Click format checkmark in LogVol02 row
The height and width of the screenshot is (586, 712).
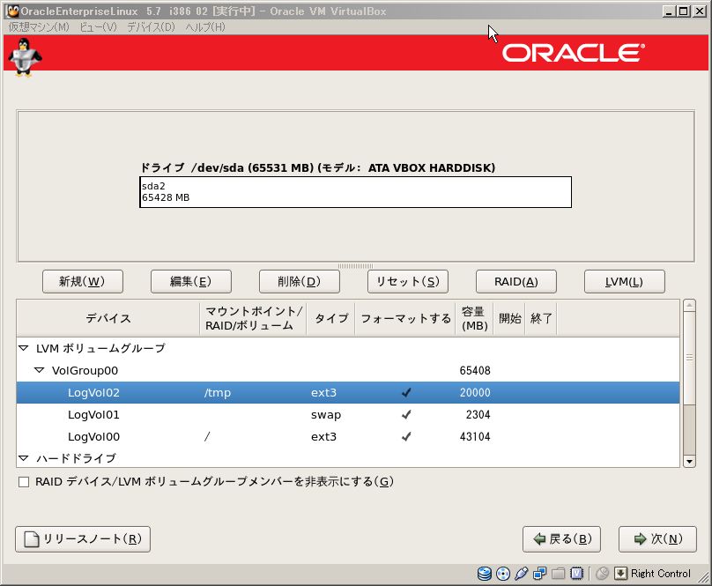(x=406, y=392)
